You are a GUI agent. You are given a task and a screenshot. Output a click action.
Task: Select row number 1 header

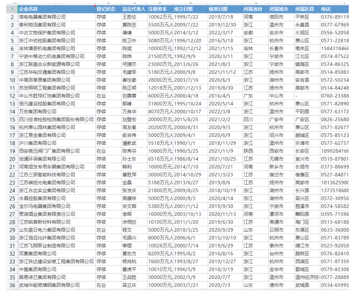[12, 9]
